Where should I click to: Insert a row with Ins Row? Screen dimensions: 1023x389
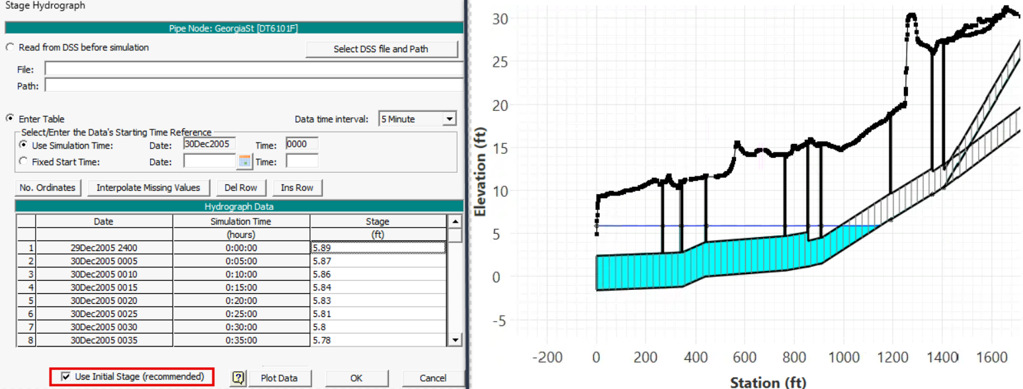point(297,188)
